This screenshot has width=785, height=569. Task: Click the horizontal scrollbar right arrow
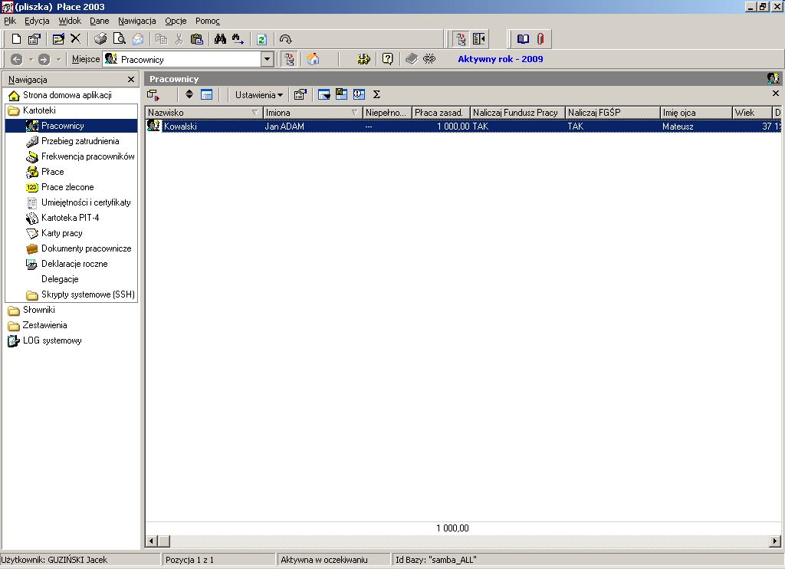coord(775,541)
